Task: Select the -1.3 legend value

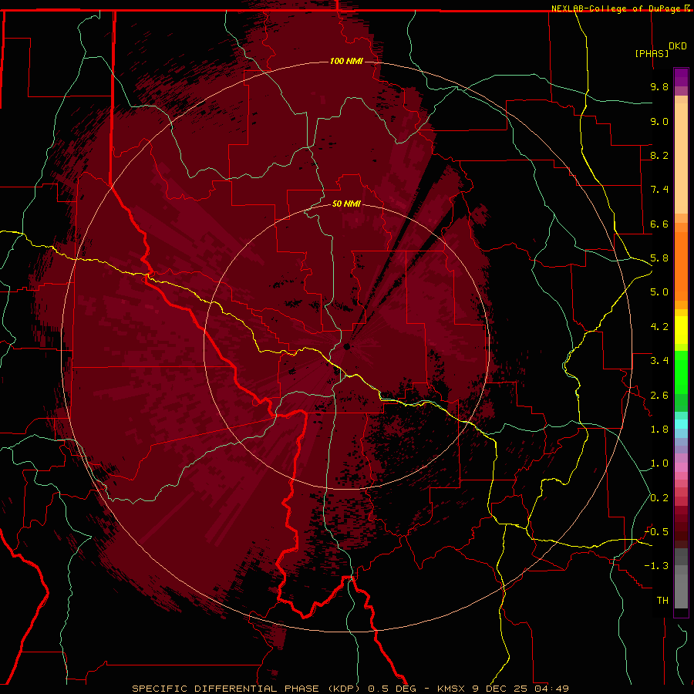Action: 656,566
